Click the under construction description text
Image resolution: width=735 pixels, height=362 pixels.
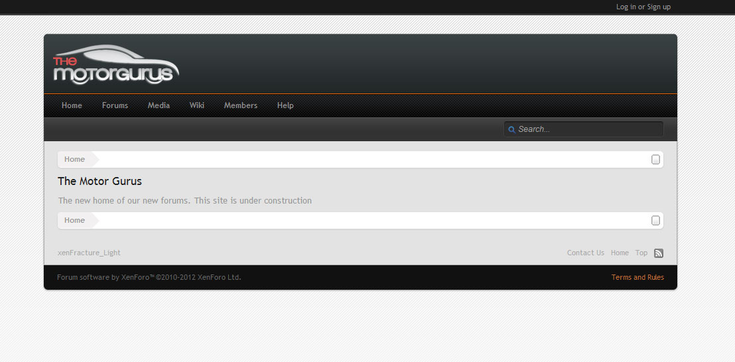[x=184, y=200]
